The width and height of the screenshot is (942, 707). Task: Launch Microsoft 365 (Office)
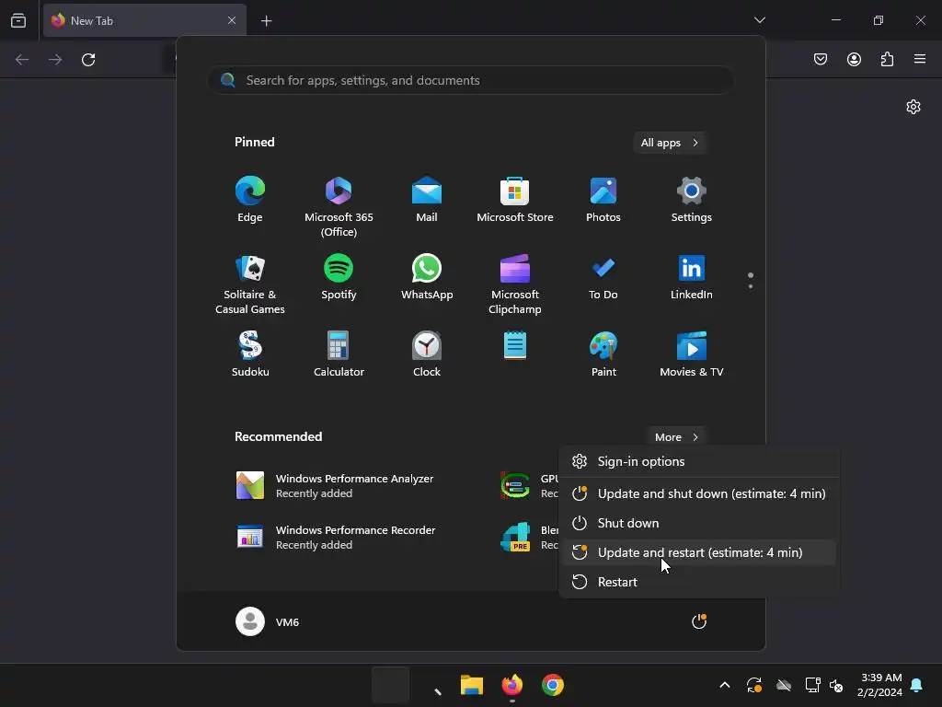tap(339, 207)
